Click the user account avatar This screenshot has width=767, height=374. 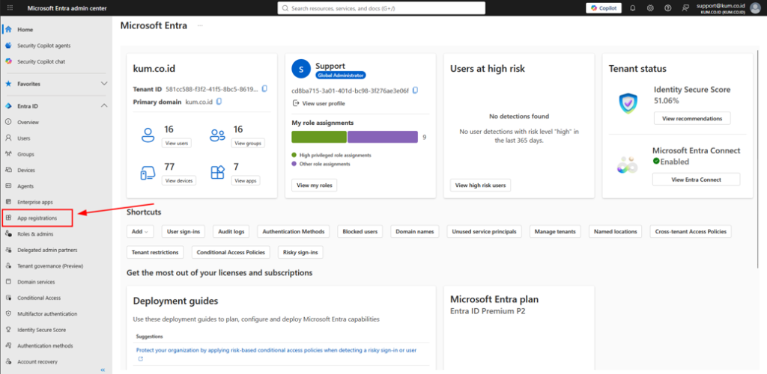pyautogui.click(x=755, y=7)
